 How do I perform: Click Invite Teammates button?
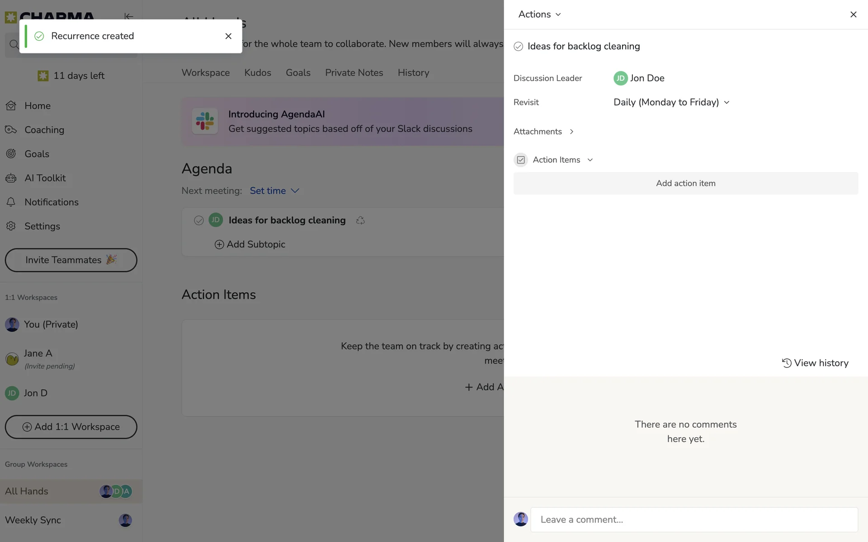click(71, 260)
